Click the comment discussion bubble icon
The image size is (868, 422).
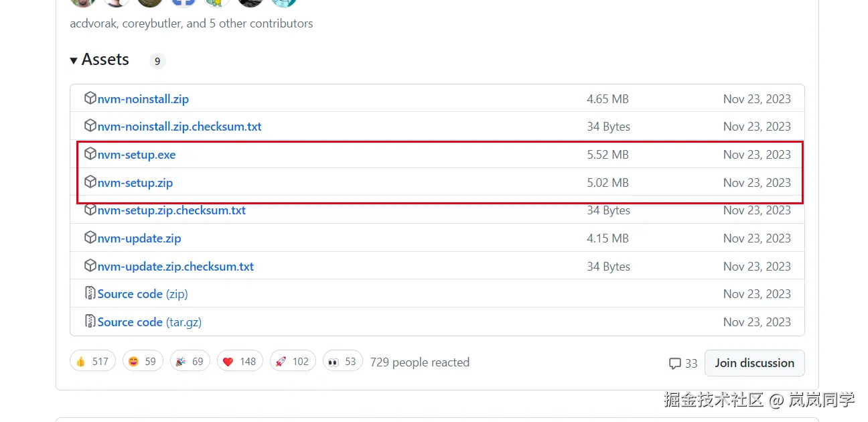point(674,363)
